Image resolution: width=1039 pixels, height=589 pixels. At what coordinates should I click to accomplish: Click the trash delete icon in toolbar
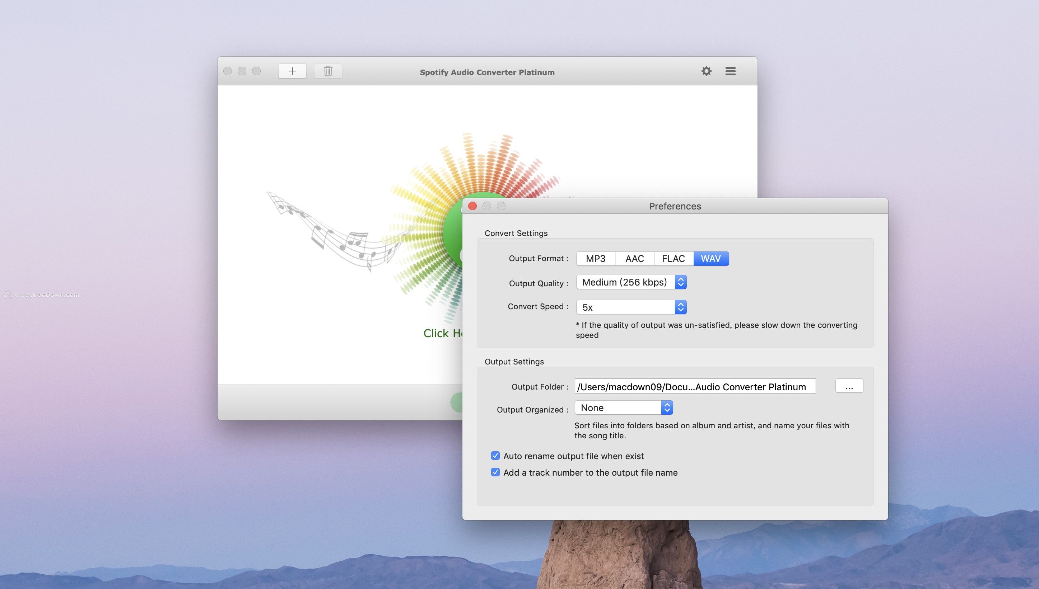coord(328,71)
